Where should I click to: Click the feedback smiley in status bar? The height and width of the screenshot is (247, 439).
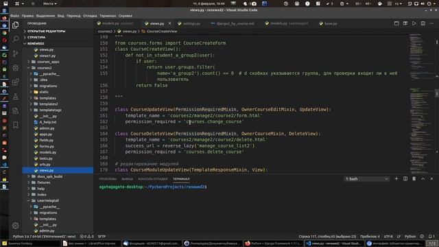click(422, 236)
